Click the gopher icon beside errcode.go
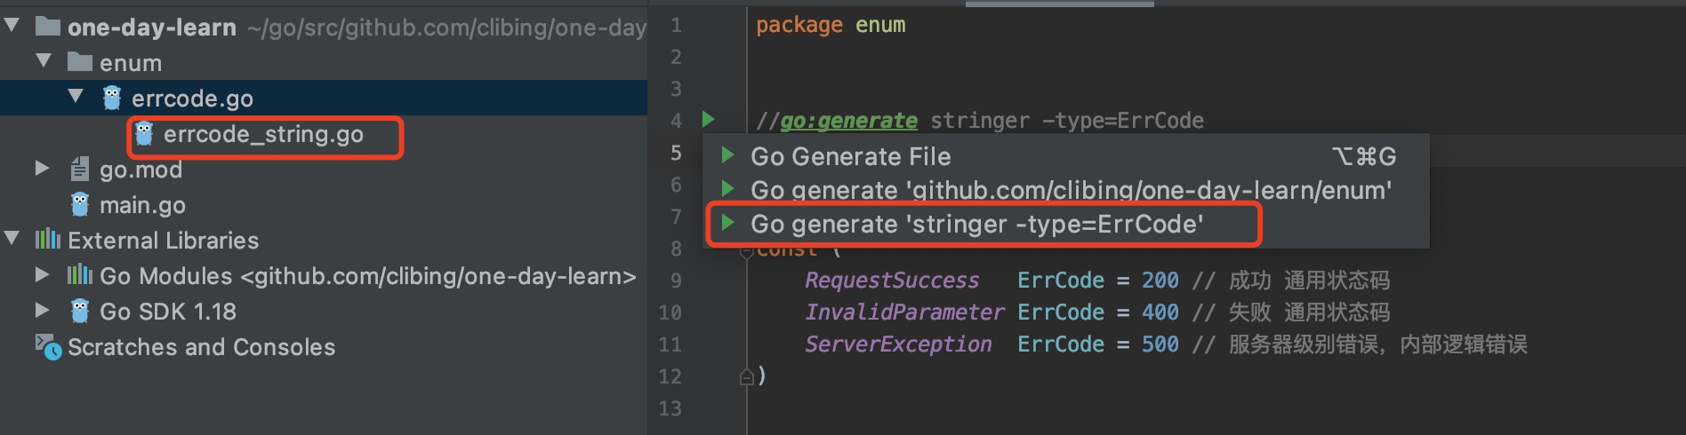1686x435 pixels. pyautogui.click(x=112, y=99)
